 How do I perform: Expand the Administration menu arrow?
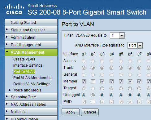[7, 37]
